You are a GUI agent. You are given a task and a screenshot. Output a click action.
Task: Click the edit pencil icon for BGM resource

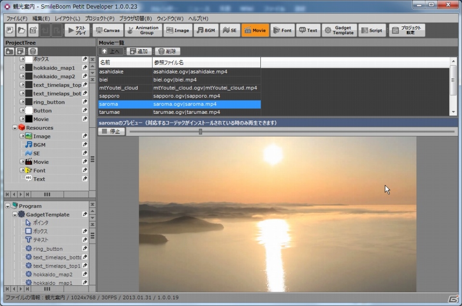[x=85, y=144]
